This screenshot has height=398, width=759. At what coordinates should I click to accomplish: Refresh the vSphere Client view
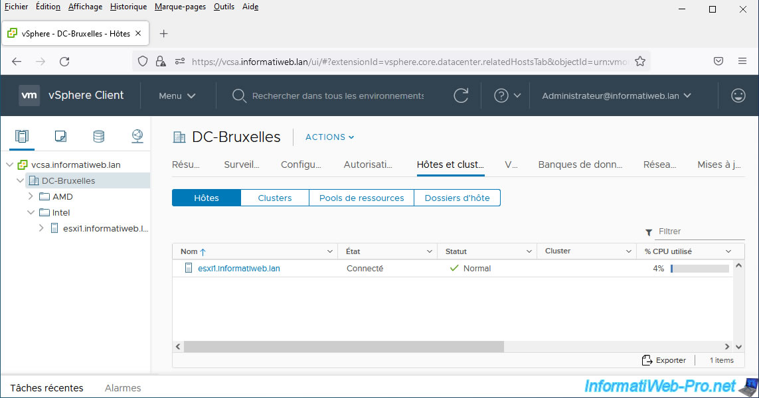pyautogui.click(x=461, y=96)
